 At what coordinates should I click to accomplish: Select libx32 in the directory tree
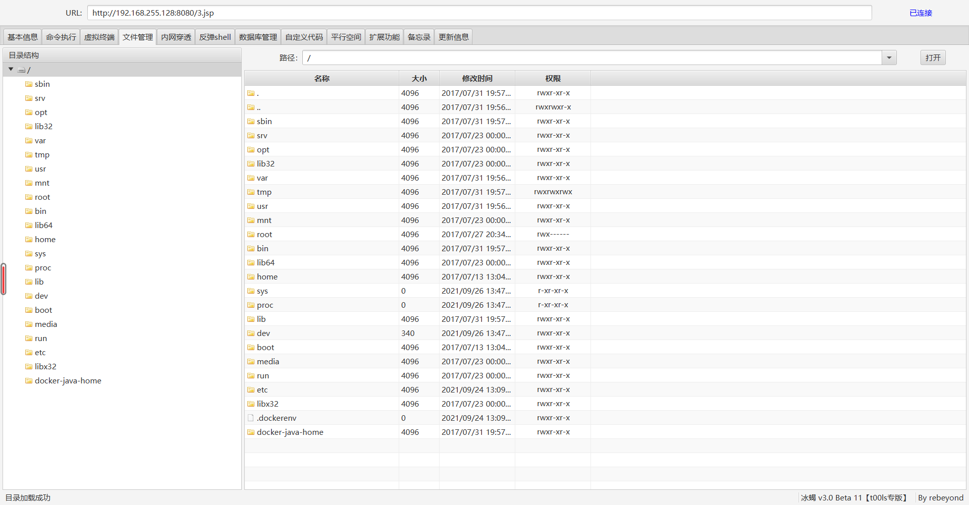(x=45, y=367)
